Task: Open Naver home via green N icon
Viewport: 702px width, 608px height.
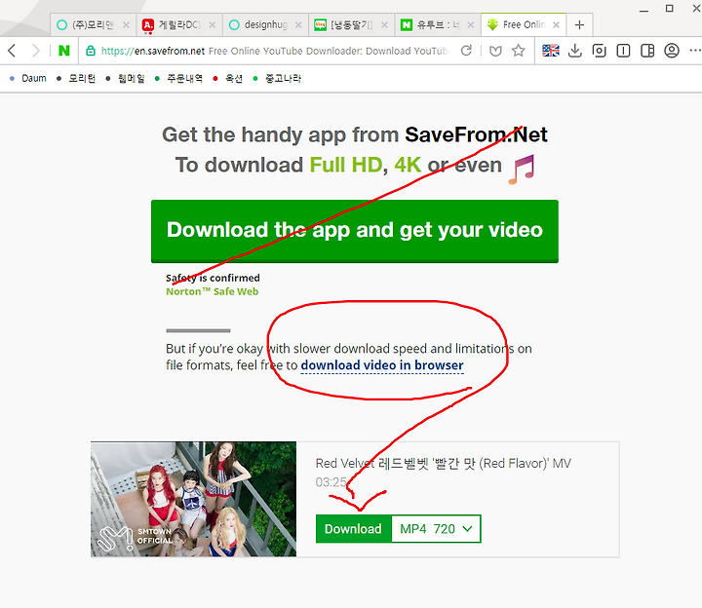Action: pos(64,51)
